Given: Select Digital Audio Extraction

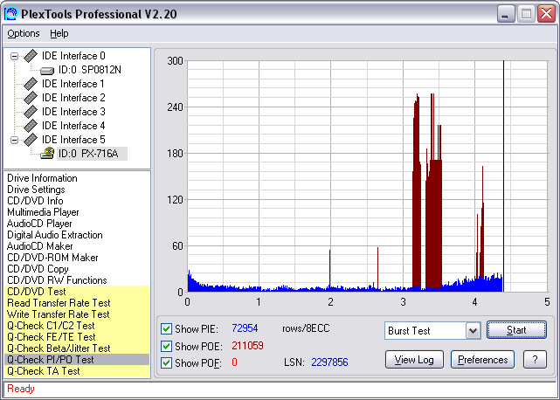Looking at the screenshot, I should pos(55,235).
